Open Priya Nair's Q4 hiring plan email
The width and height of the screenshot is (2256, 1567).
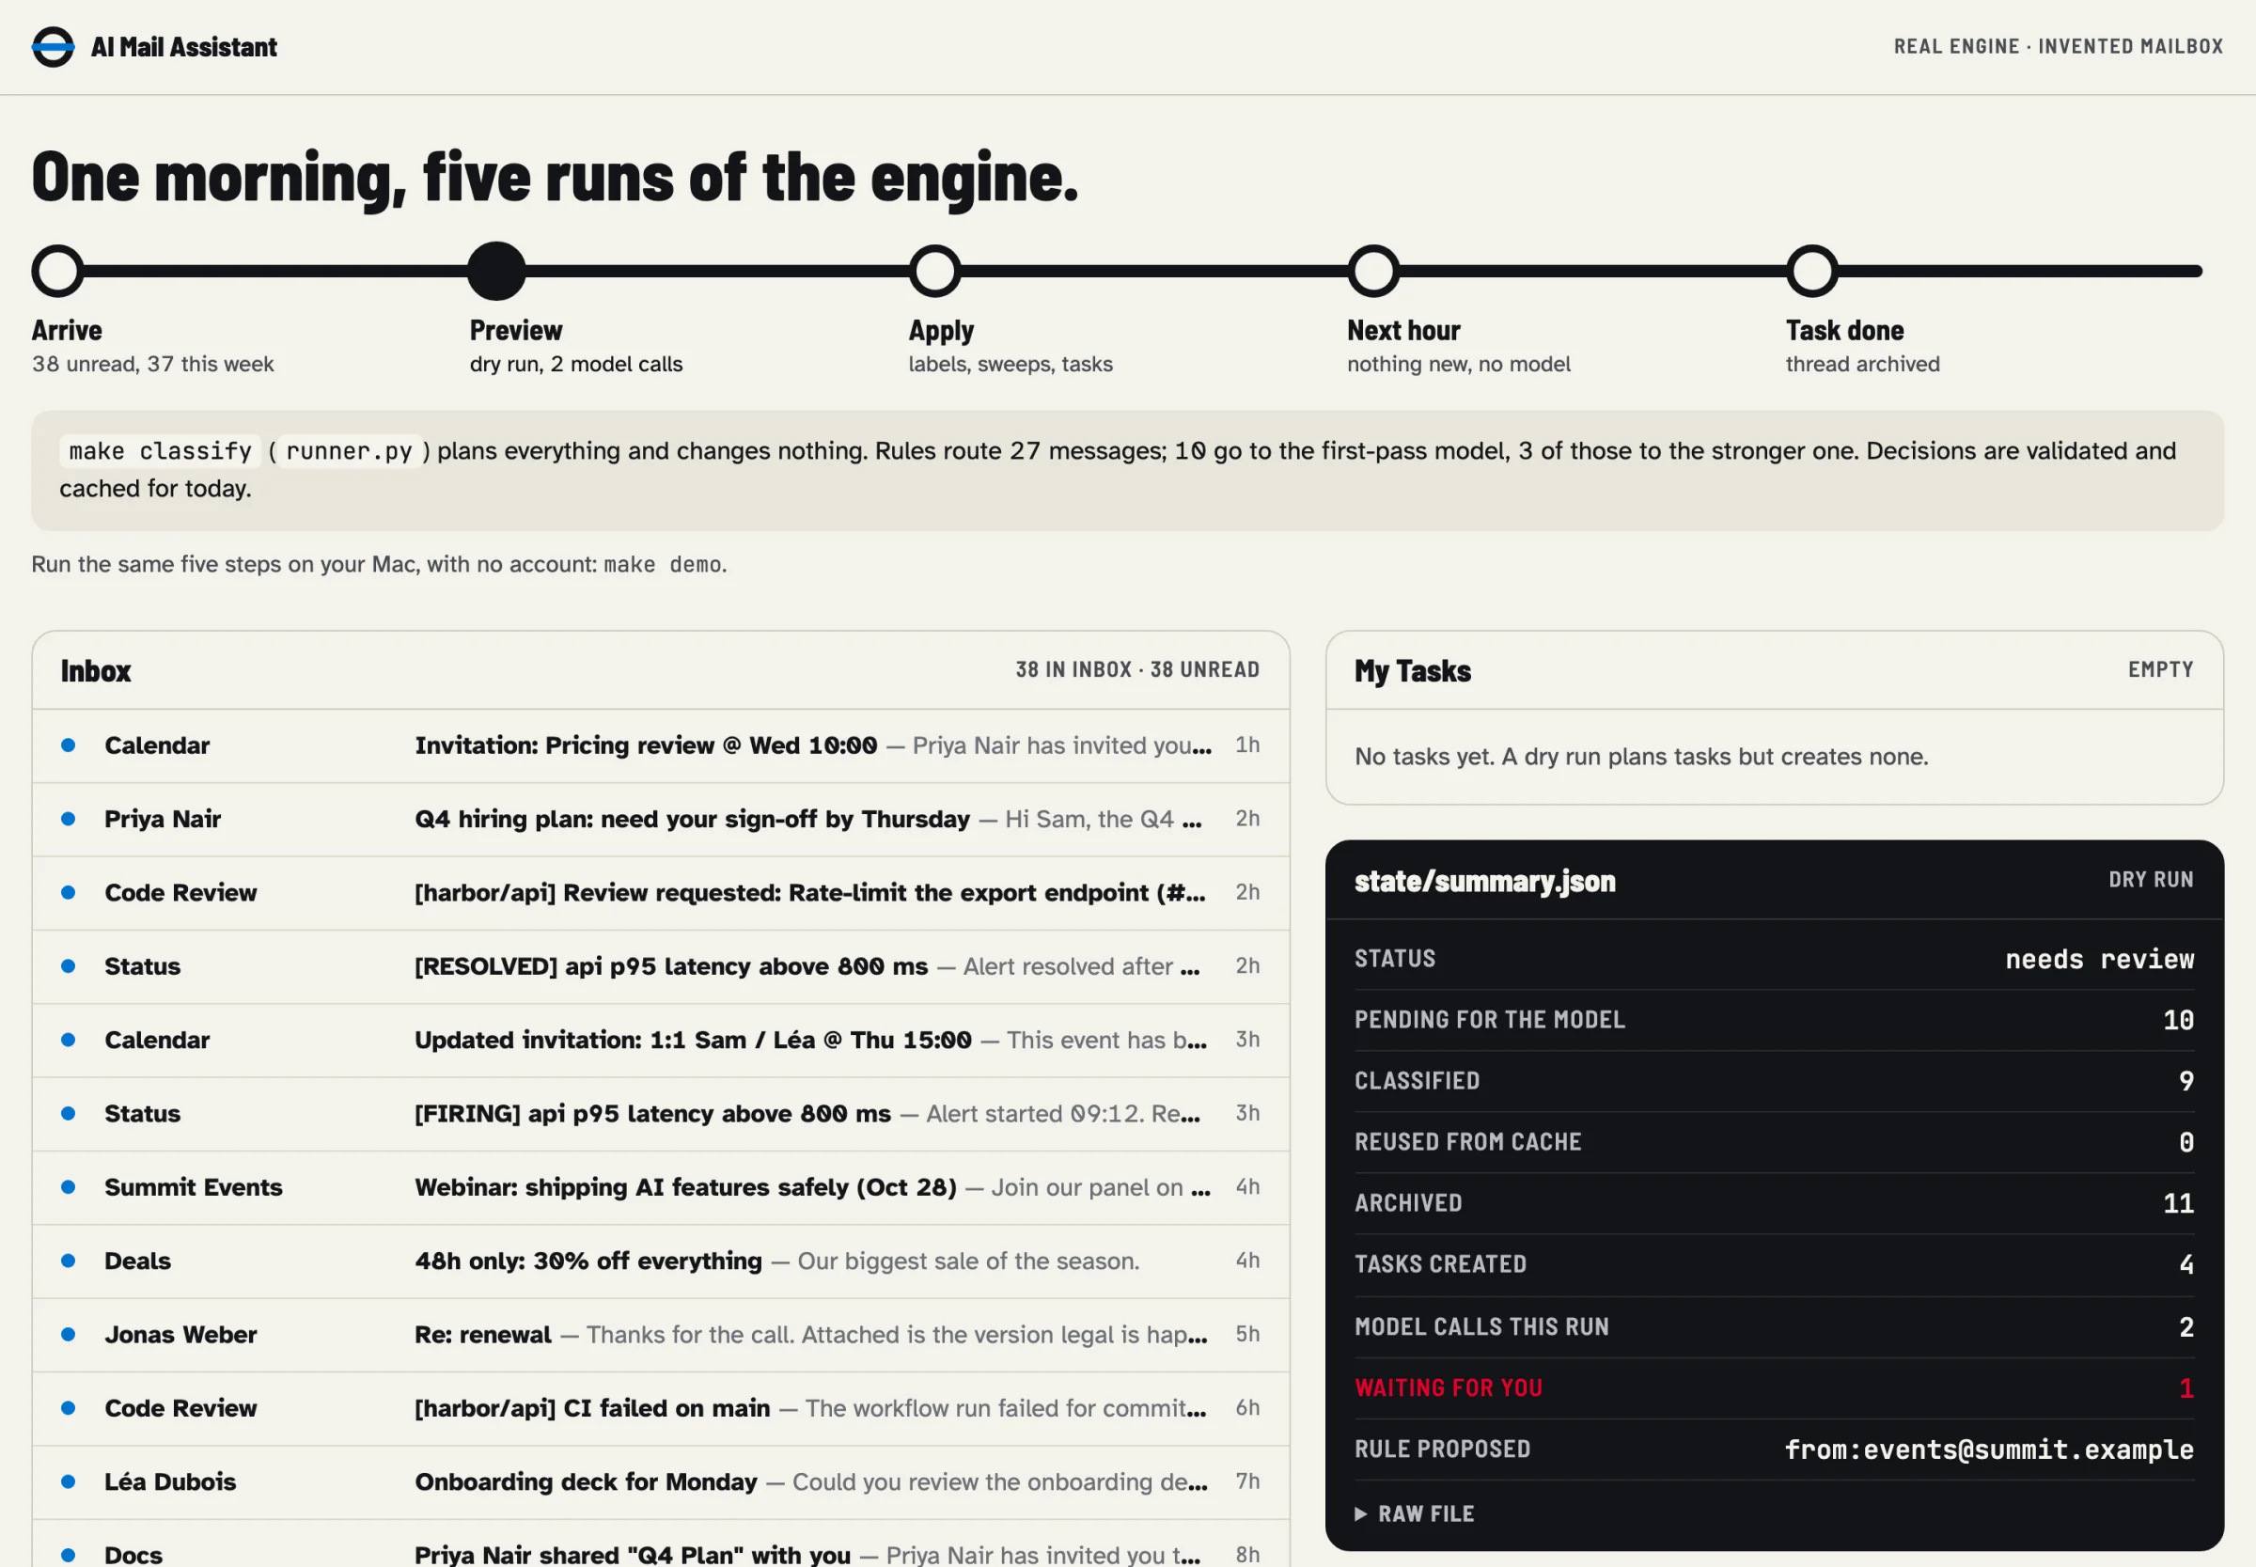pyautogui.click(x=661, y=819)
